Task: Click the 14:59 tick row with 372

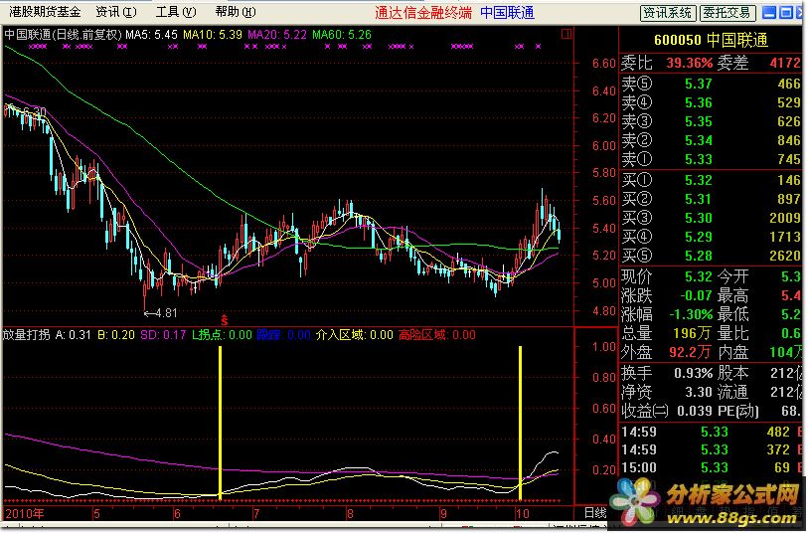Action: point(710,450)
